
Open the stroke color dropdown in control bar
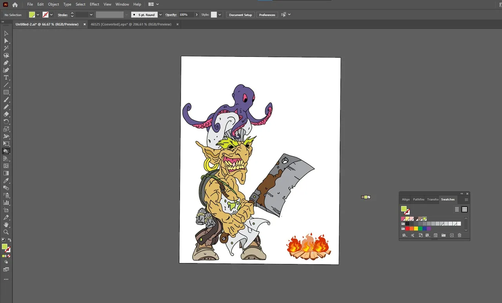[51, 15]
